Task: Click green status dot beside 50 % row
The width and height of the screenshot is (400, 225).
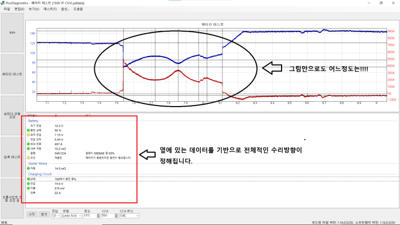Action: 29,130
